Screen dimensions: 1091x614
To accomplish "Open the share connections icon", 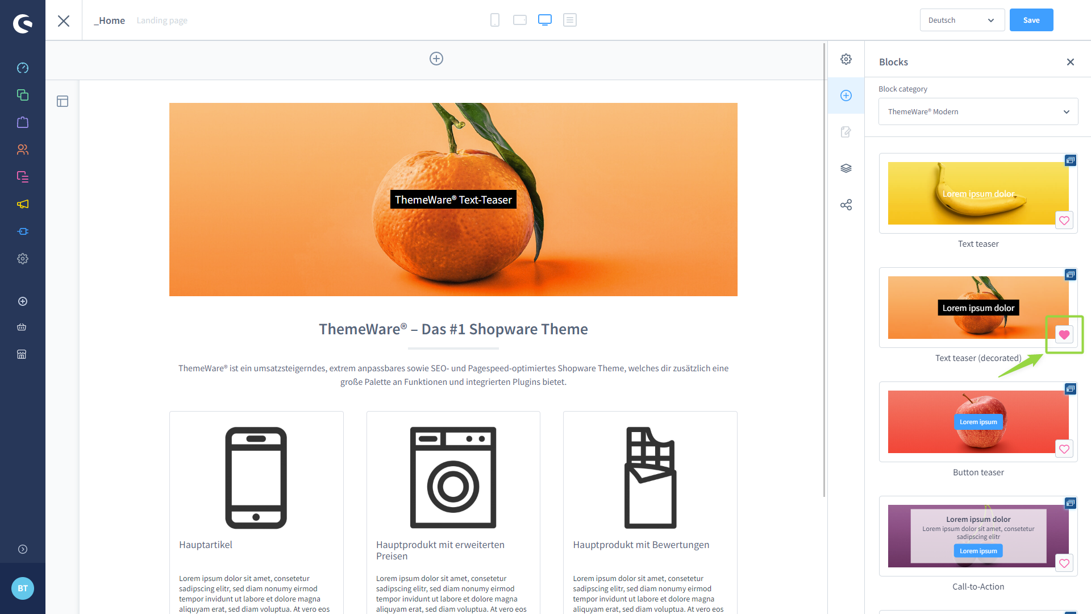I will point(846,205).
